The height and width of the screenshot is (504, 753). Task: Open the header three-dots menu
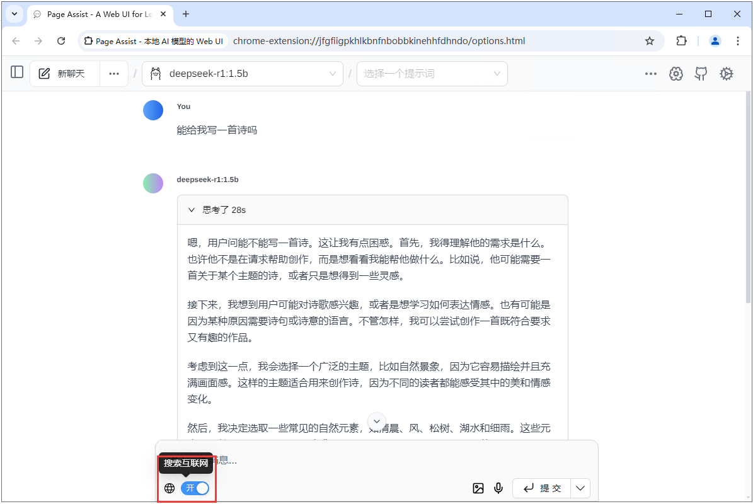point(651,74)
